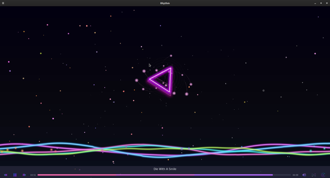This screenshot has width=330, height=178.
Task: Close the Rhythm player window
Action: tap(327, 3)
